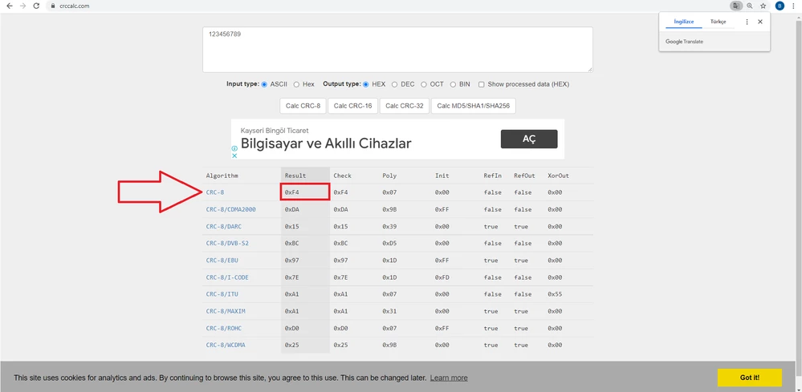Select OCT output type

424,84
